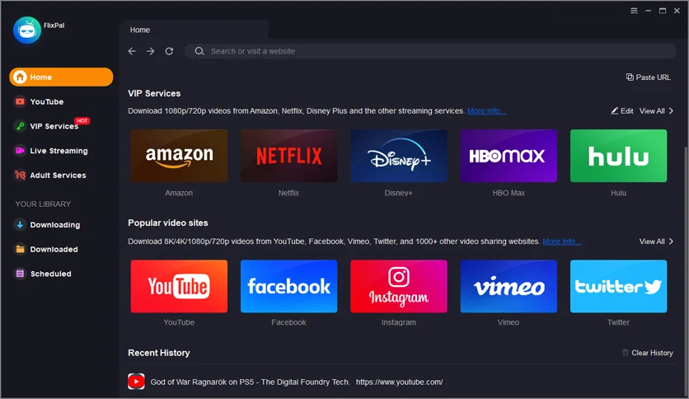
Task: Go forward with the right arrow
Action: [151, 51]
